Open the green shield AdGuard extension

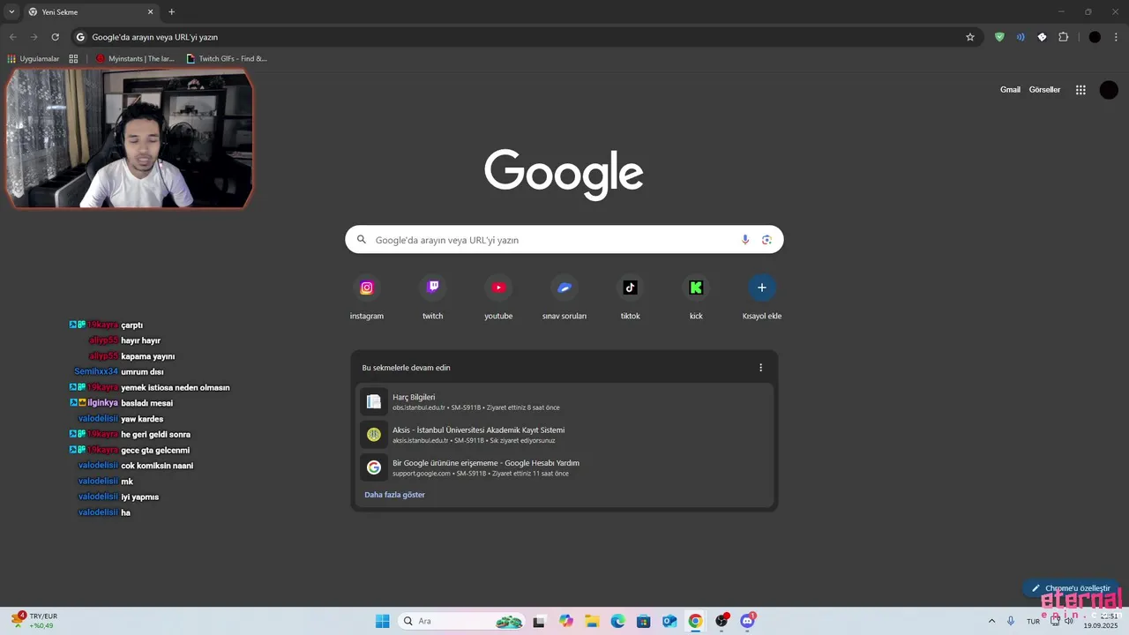point(999,37)
